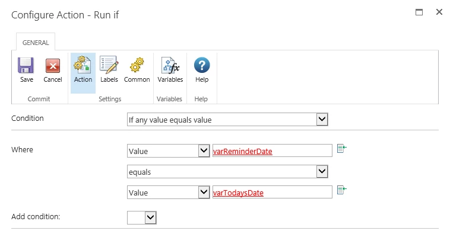Insert reference icon beside varTodaysDate field
450x234 pixels.
341,190
